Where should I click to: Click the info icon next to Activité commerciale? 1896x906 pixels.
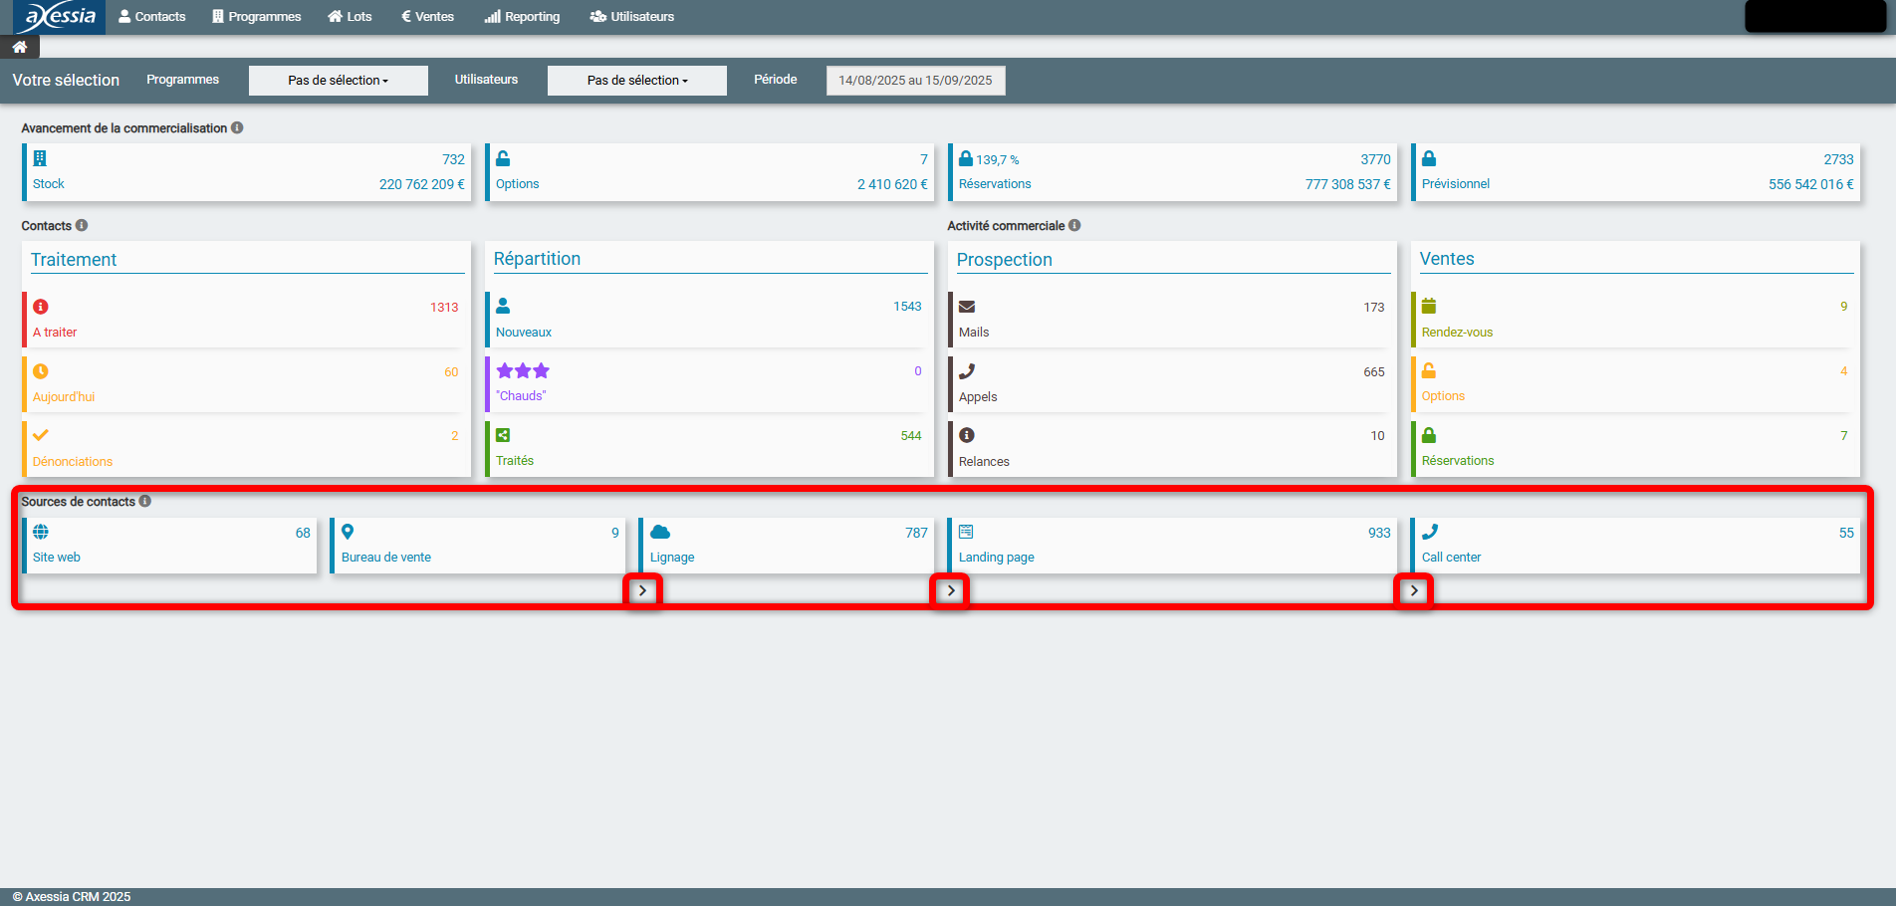click(1074, 226)
